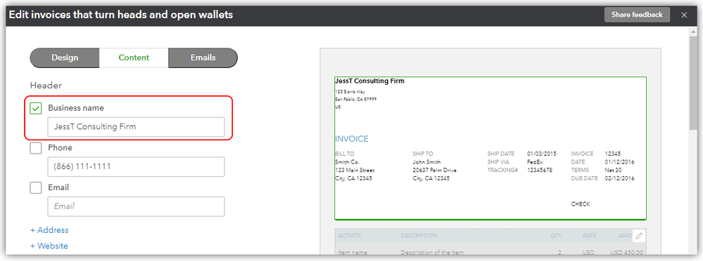Click the Phone number input field

click(x=137, y=167)
